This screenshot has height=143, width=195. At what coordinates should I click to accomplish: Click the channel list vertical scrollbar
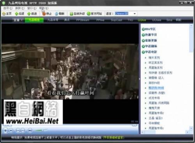[x=191, y=40]
